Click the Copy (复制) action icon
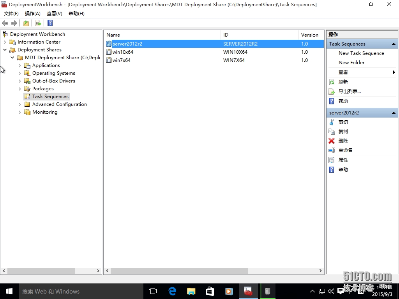Viewport: 399px width, 299px height. [x=332, y=132]
